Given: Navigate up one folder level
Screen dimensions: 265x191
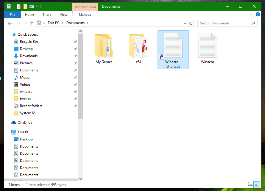Looking at the screenshot, I should point(32,23).
